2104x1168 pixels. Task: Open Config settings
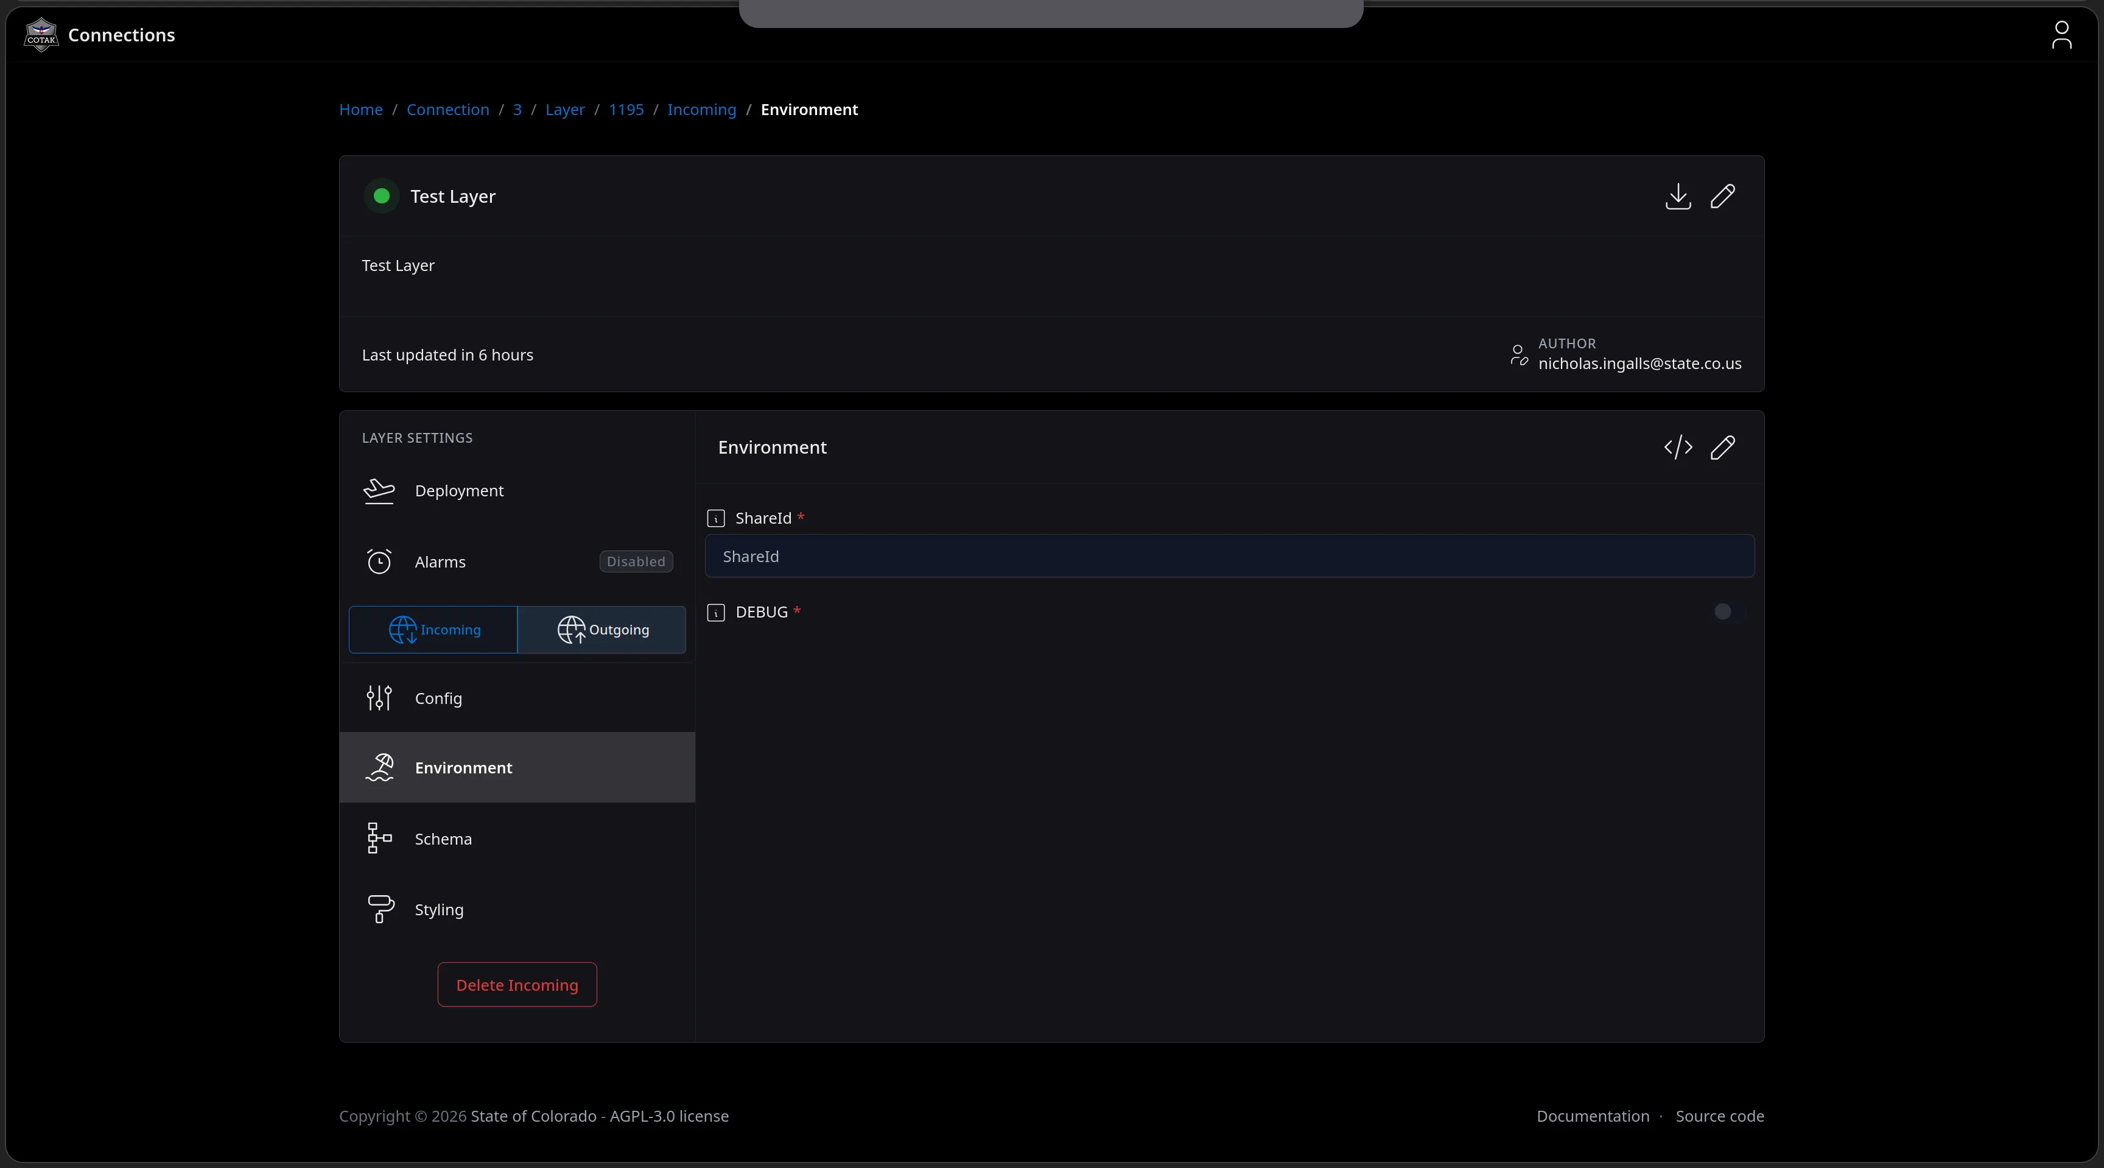[x=517, y=698]
